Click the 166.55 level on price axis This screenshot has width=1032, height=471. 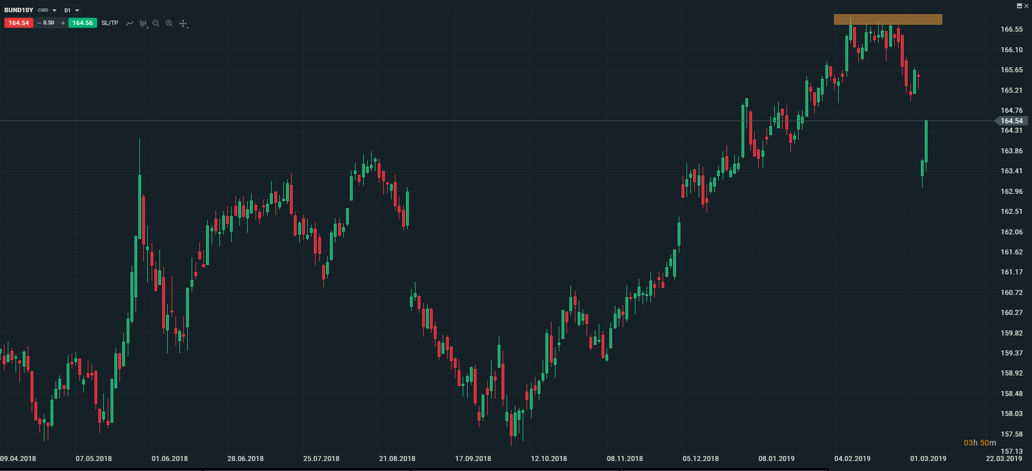tap(1011, 29)
